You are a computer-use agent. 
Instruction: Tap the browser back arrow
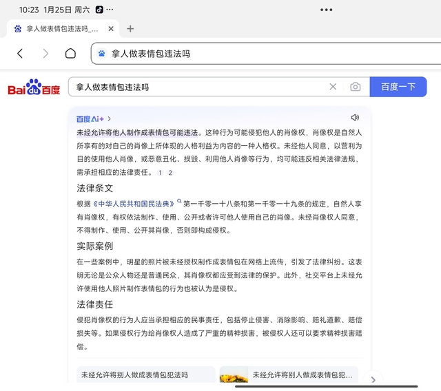(20, 54)
